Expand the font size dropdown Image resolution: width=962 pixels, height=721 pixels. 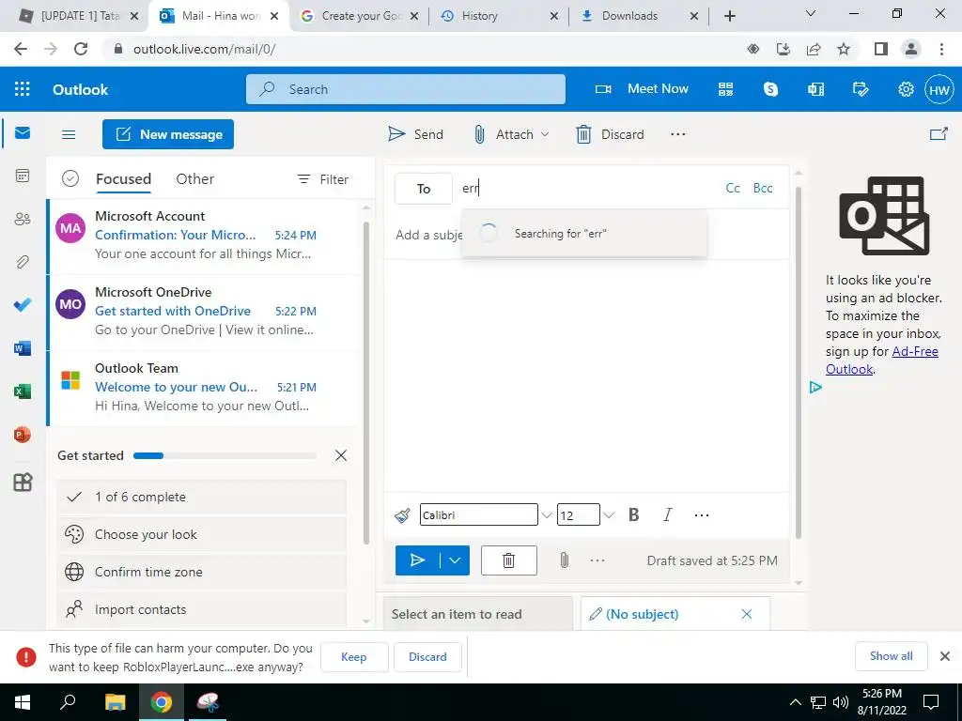pyautogui.click(x=608, y=515)
